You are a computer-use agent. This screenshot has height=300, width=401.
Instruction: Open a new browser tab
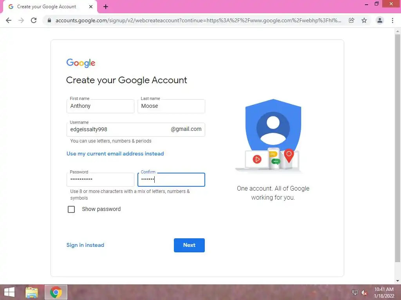(106, 7)
